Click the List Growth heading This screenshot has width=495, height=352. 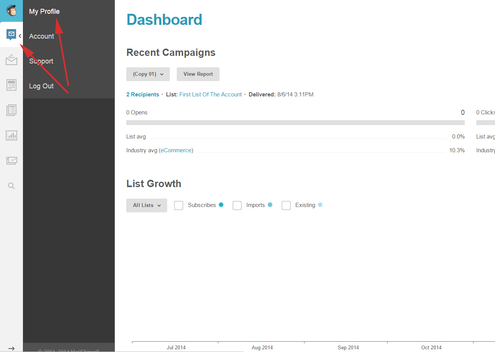154,184
